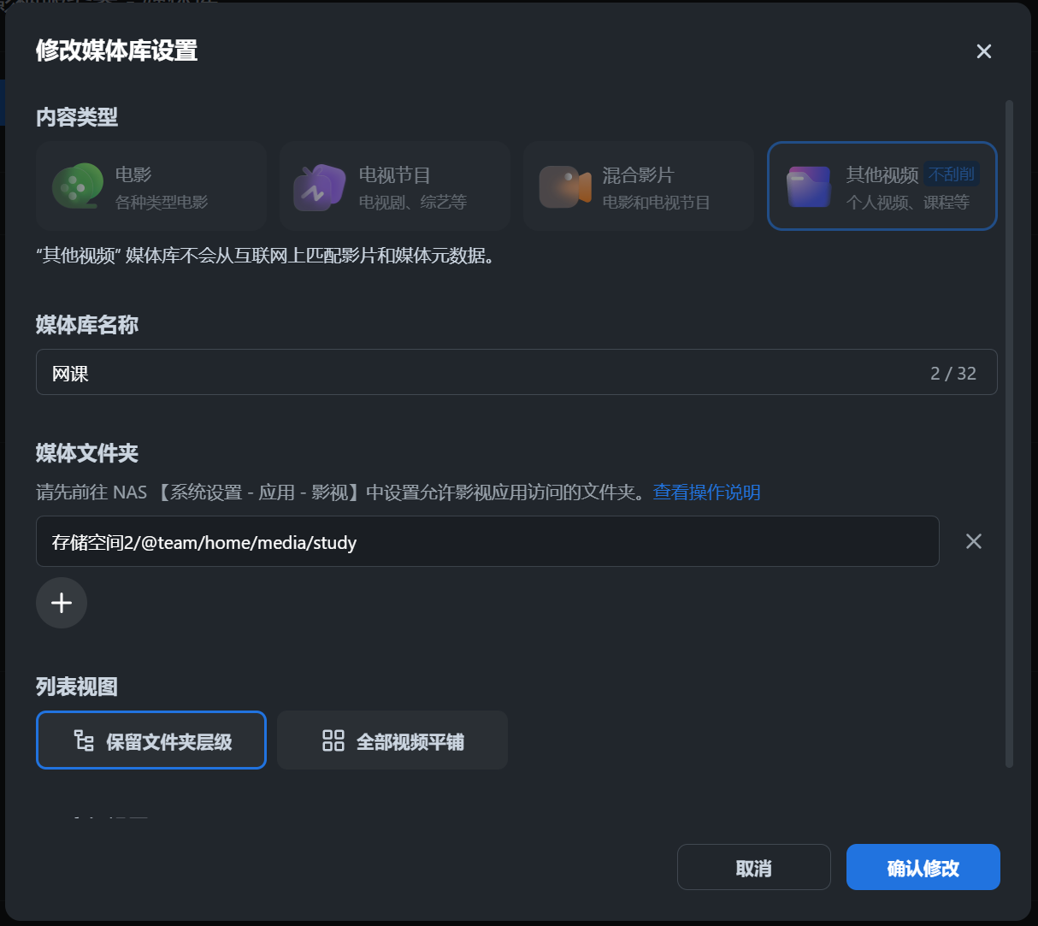The width and height of the screenshot is (1038, 926).
Task: Click the 媒体文件夹 section heading
Action: pyautogui.click(x=87, y=453)
